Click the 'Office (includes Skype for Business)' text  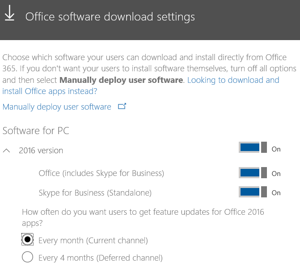coord(101,173)
